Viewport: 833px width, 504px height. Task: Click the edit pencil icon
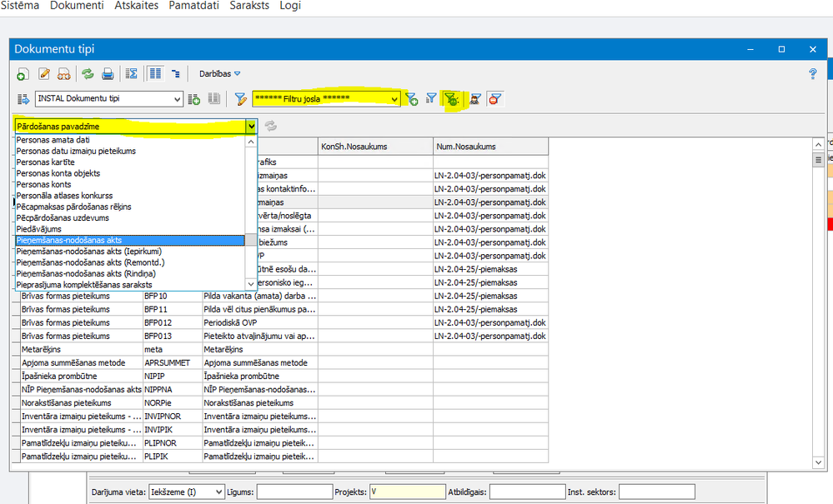pos(44,74)
